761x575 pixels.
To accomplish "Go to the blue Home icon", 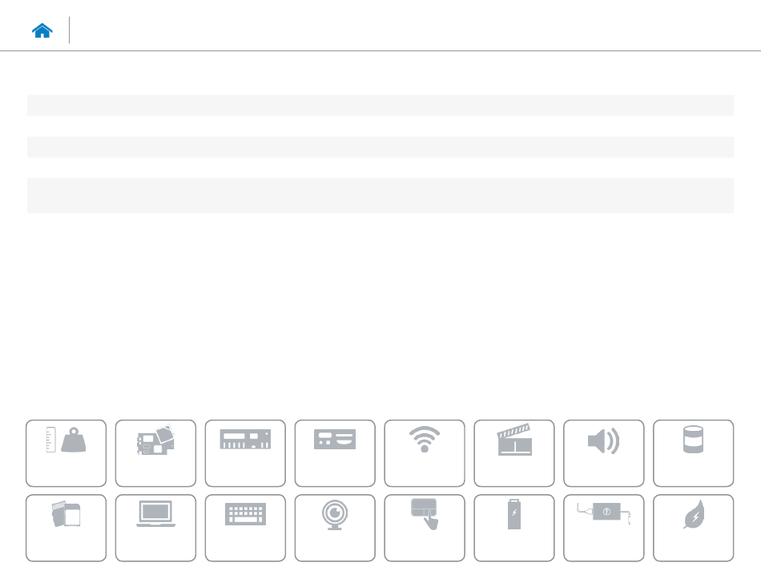I will 42,30.
